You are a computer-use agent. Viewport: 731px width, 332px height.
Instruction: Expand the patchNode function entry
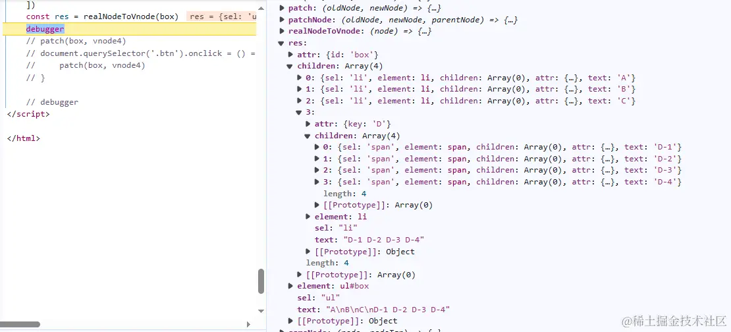pyautogui.click(x=282, y=20)
